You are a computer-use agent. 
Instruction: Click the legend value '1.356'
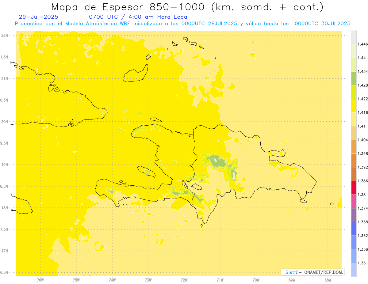click(x=363, y=249)
